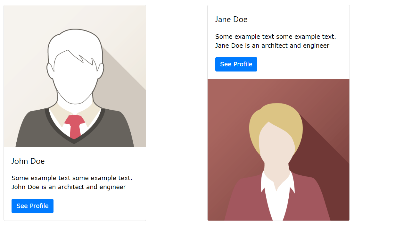Image resolution: width=412 pixels, height=227 pixels.
Task: Click 'Jane Doe is an architect and engineer' line
Action: [x=272, y=46]
